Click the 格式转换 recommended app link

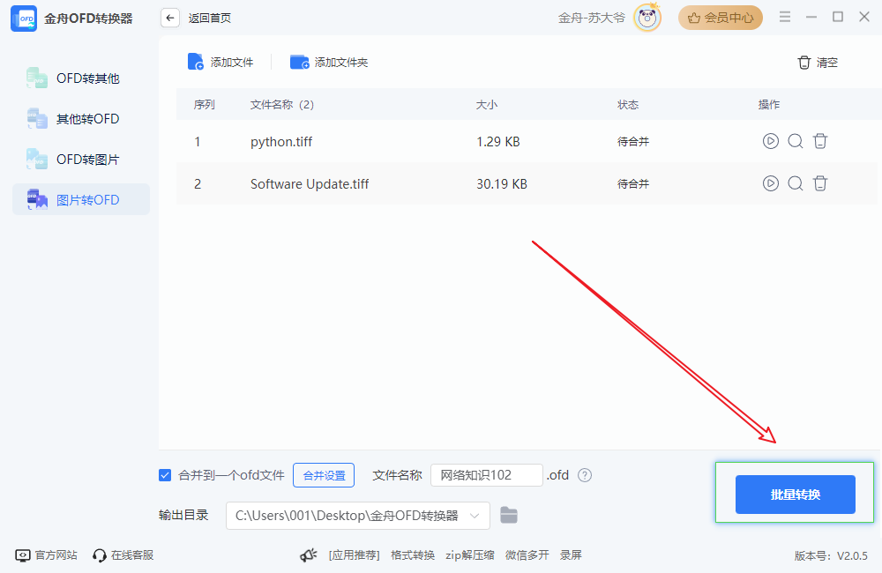point(412,555)
